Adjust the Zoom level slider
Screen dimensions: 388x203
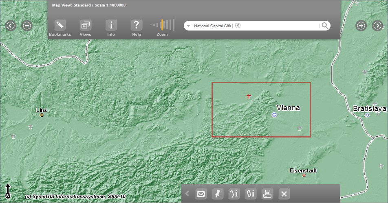click(x=162, y=25)
